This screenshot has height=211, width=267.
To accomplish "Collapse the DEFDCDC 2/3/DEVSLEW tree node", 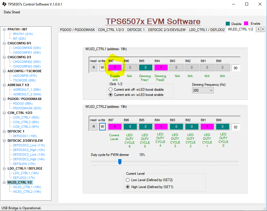I will point(4,141).
